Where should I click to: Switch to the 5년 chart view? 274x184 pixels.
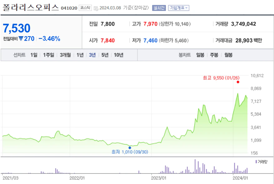[105, 55]
